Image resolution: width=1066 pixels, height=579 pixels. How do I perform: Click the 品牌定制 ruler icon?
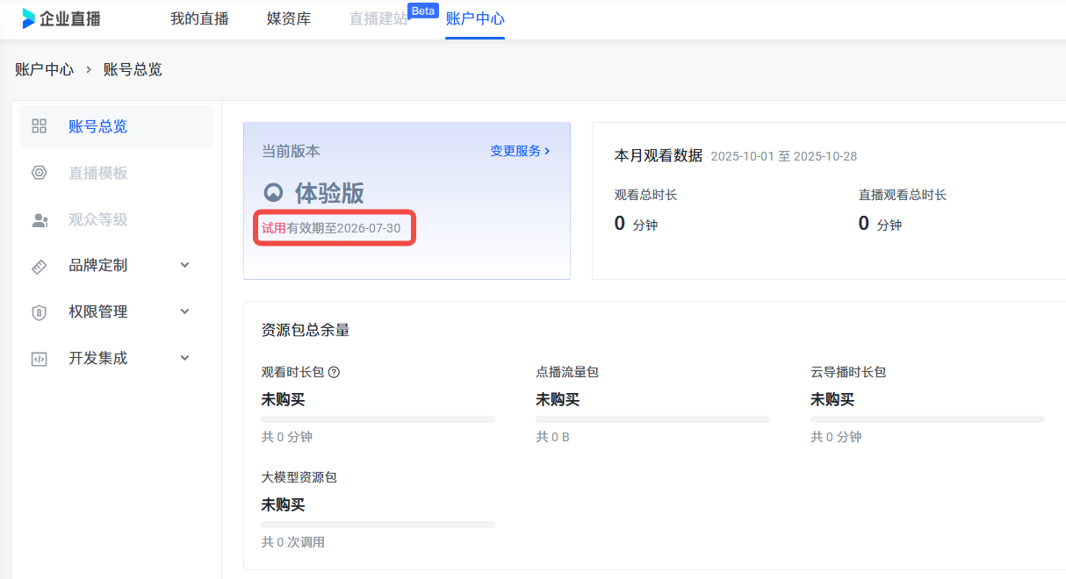pyautogui.click(x=39, y=266)
